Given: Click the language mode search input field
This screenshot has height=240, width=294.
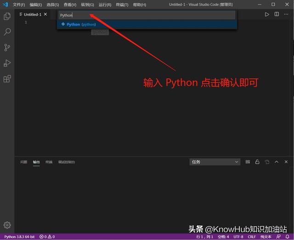Looking at the screenshot, I should click(147, 15).
